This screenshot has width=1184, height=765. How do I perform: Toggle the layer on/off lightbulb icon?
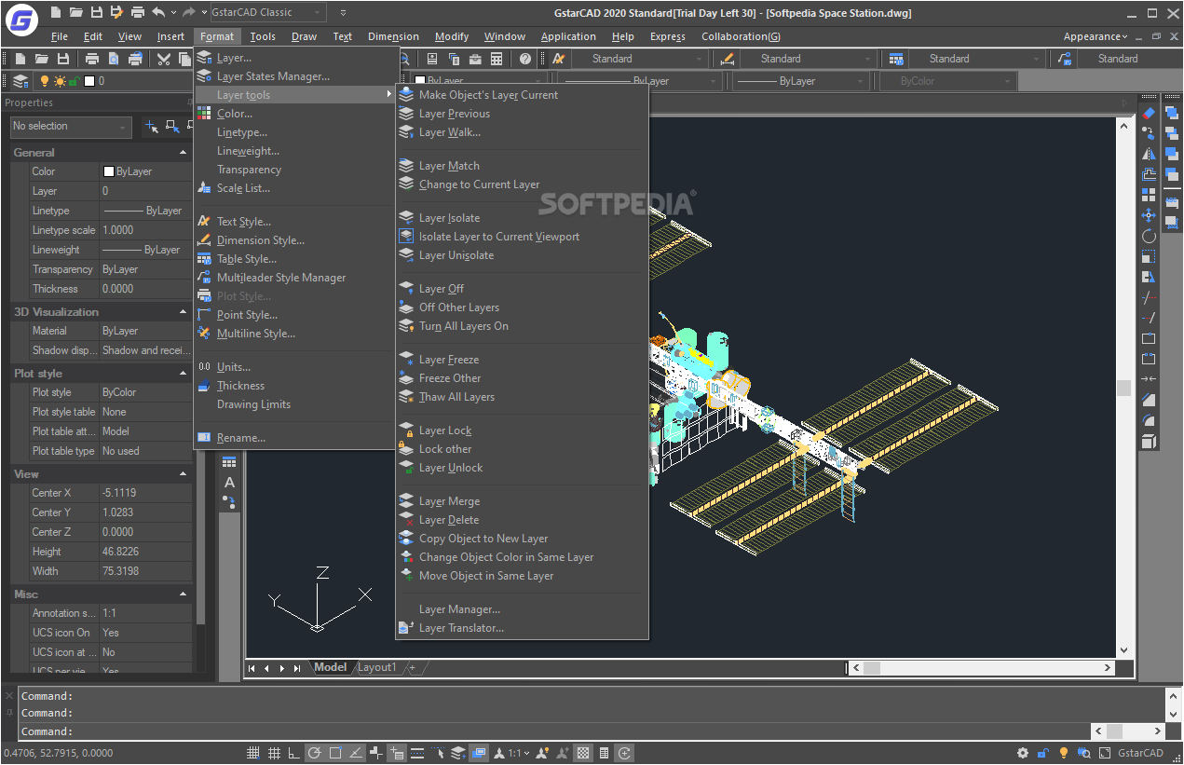[x=45, y=81]
